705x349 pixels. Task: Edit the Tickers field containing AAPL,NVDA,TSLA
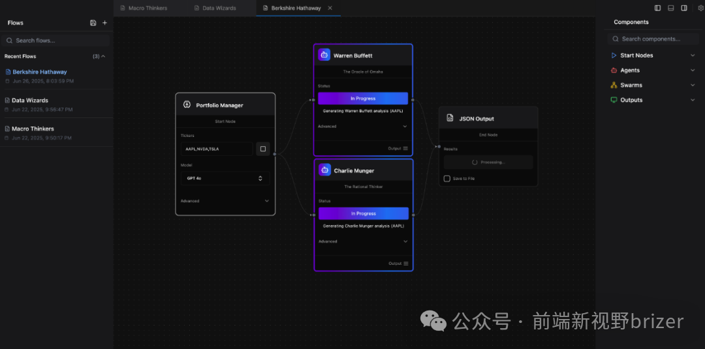click(x=217, y=149)
